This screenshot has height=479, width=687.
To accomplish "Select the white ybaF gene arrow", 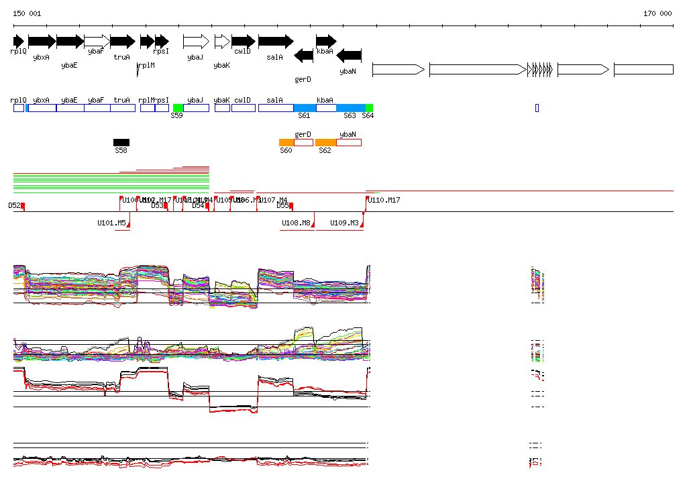I will pos(97,42).
